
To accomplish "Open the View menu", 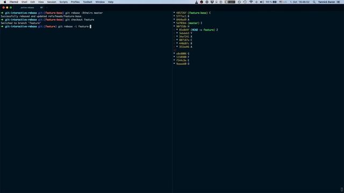I will click(41, 2).
